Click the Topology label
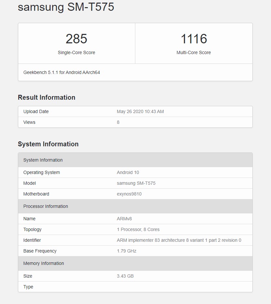 pos(32,230)
